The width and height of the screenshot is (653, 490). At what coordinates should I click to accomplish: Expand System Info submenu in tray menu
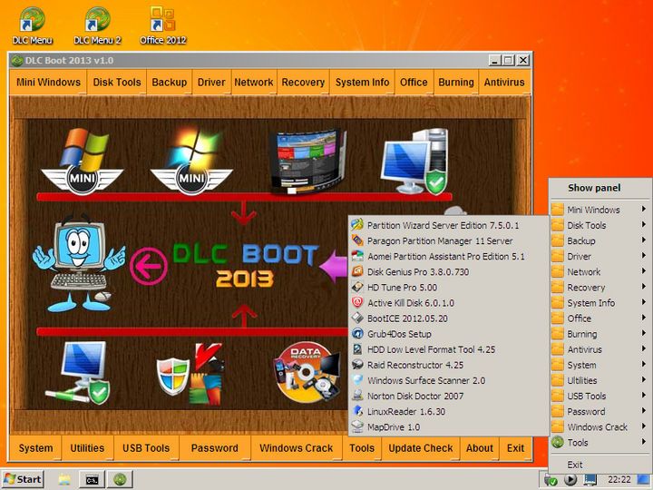click(x=599, y=303)
